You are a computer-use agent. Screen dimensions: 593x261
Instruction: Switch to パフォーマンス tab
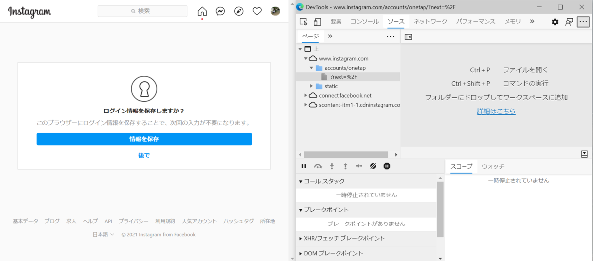coord(475,22)
